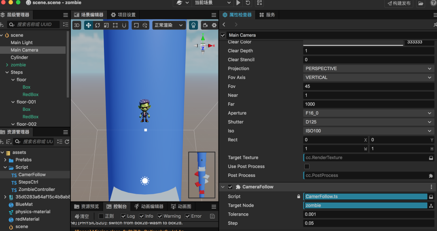Toggle the Error filter checkbox
The width and height of the screenshot is (437, 231).
(188, 216)
